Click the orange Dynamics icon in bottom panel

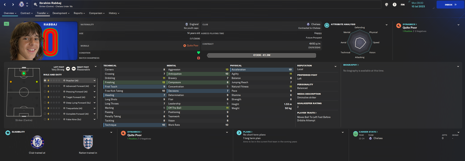(x=124, y=133)
